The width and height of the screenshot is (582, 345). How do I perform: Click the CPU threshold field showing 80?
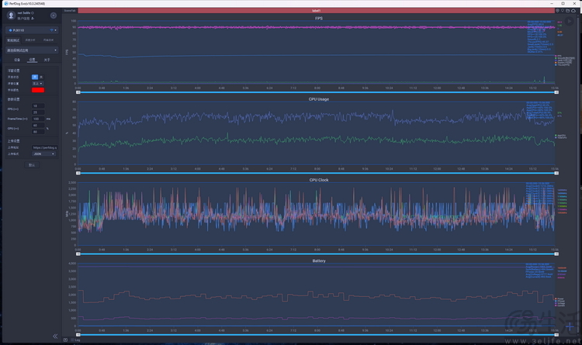click(x=38, y=132)
